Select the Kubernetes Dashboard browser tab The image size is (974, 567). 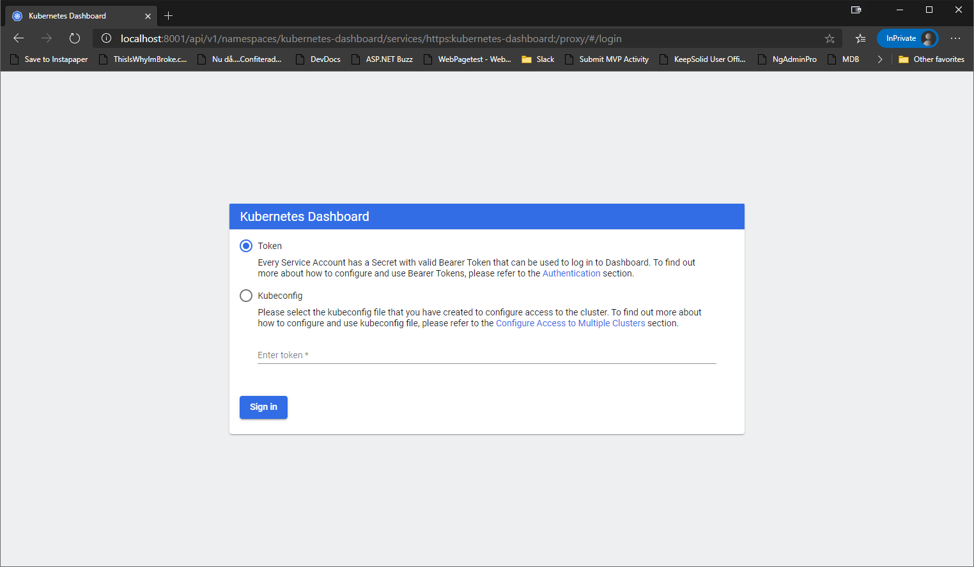tap(81, 16)
